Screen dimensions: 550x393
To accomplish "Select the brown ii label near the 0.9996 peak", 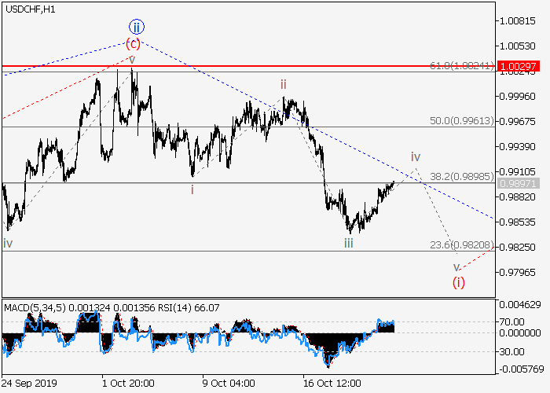I will tap(284, 83).
